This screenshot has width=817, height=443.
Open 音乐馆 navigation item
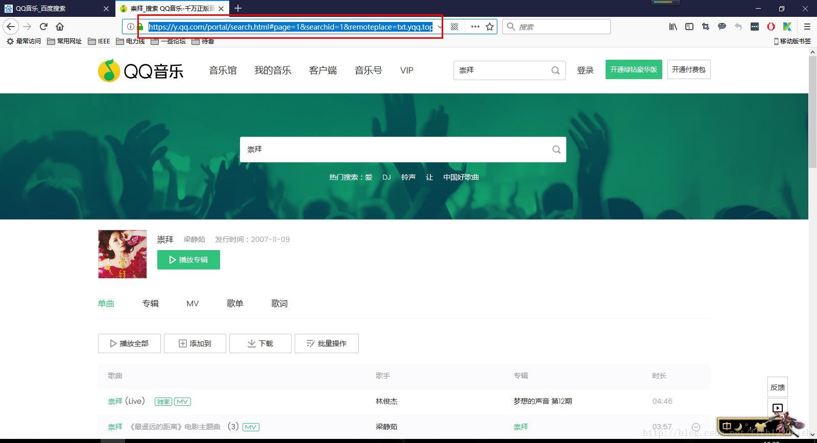coord(223,70)
